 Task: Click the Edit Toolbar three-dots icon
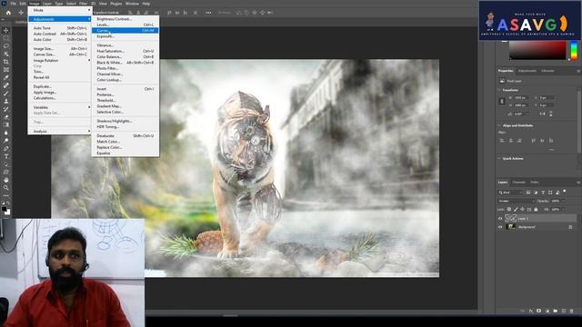[6, 195]
